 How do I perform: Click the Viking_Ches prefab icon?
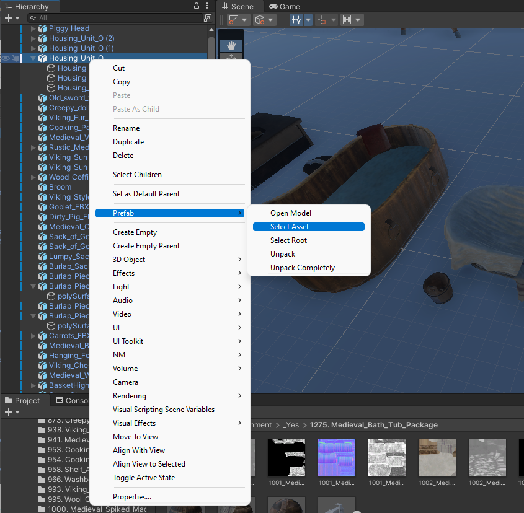point(42,366)
